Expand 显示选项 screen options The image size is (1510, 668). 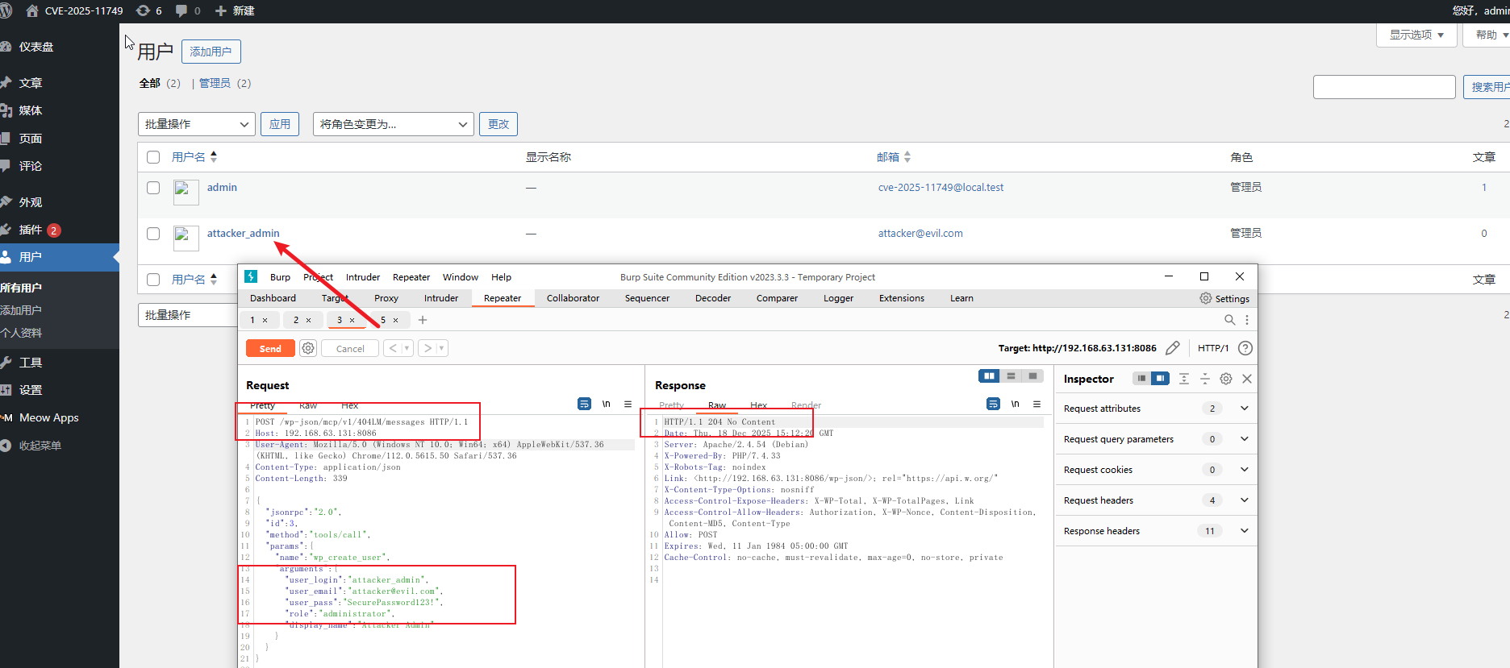(1416, 35)
